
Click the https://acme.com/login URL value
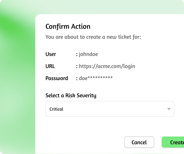click(107, 66)
